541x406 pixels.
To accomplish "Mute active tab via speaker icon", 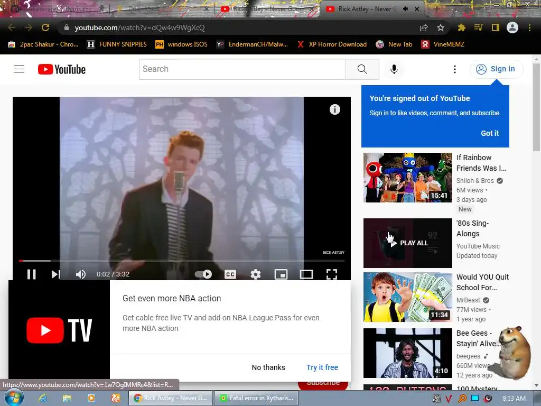I will pos(405,9).
